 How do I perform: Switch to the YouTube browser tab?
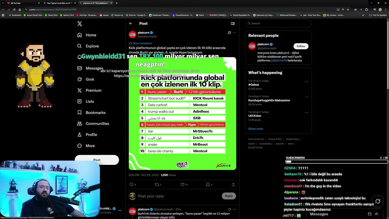tap(24, 3)
